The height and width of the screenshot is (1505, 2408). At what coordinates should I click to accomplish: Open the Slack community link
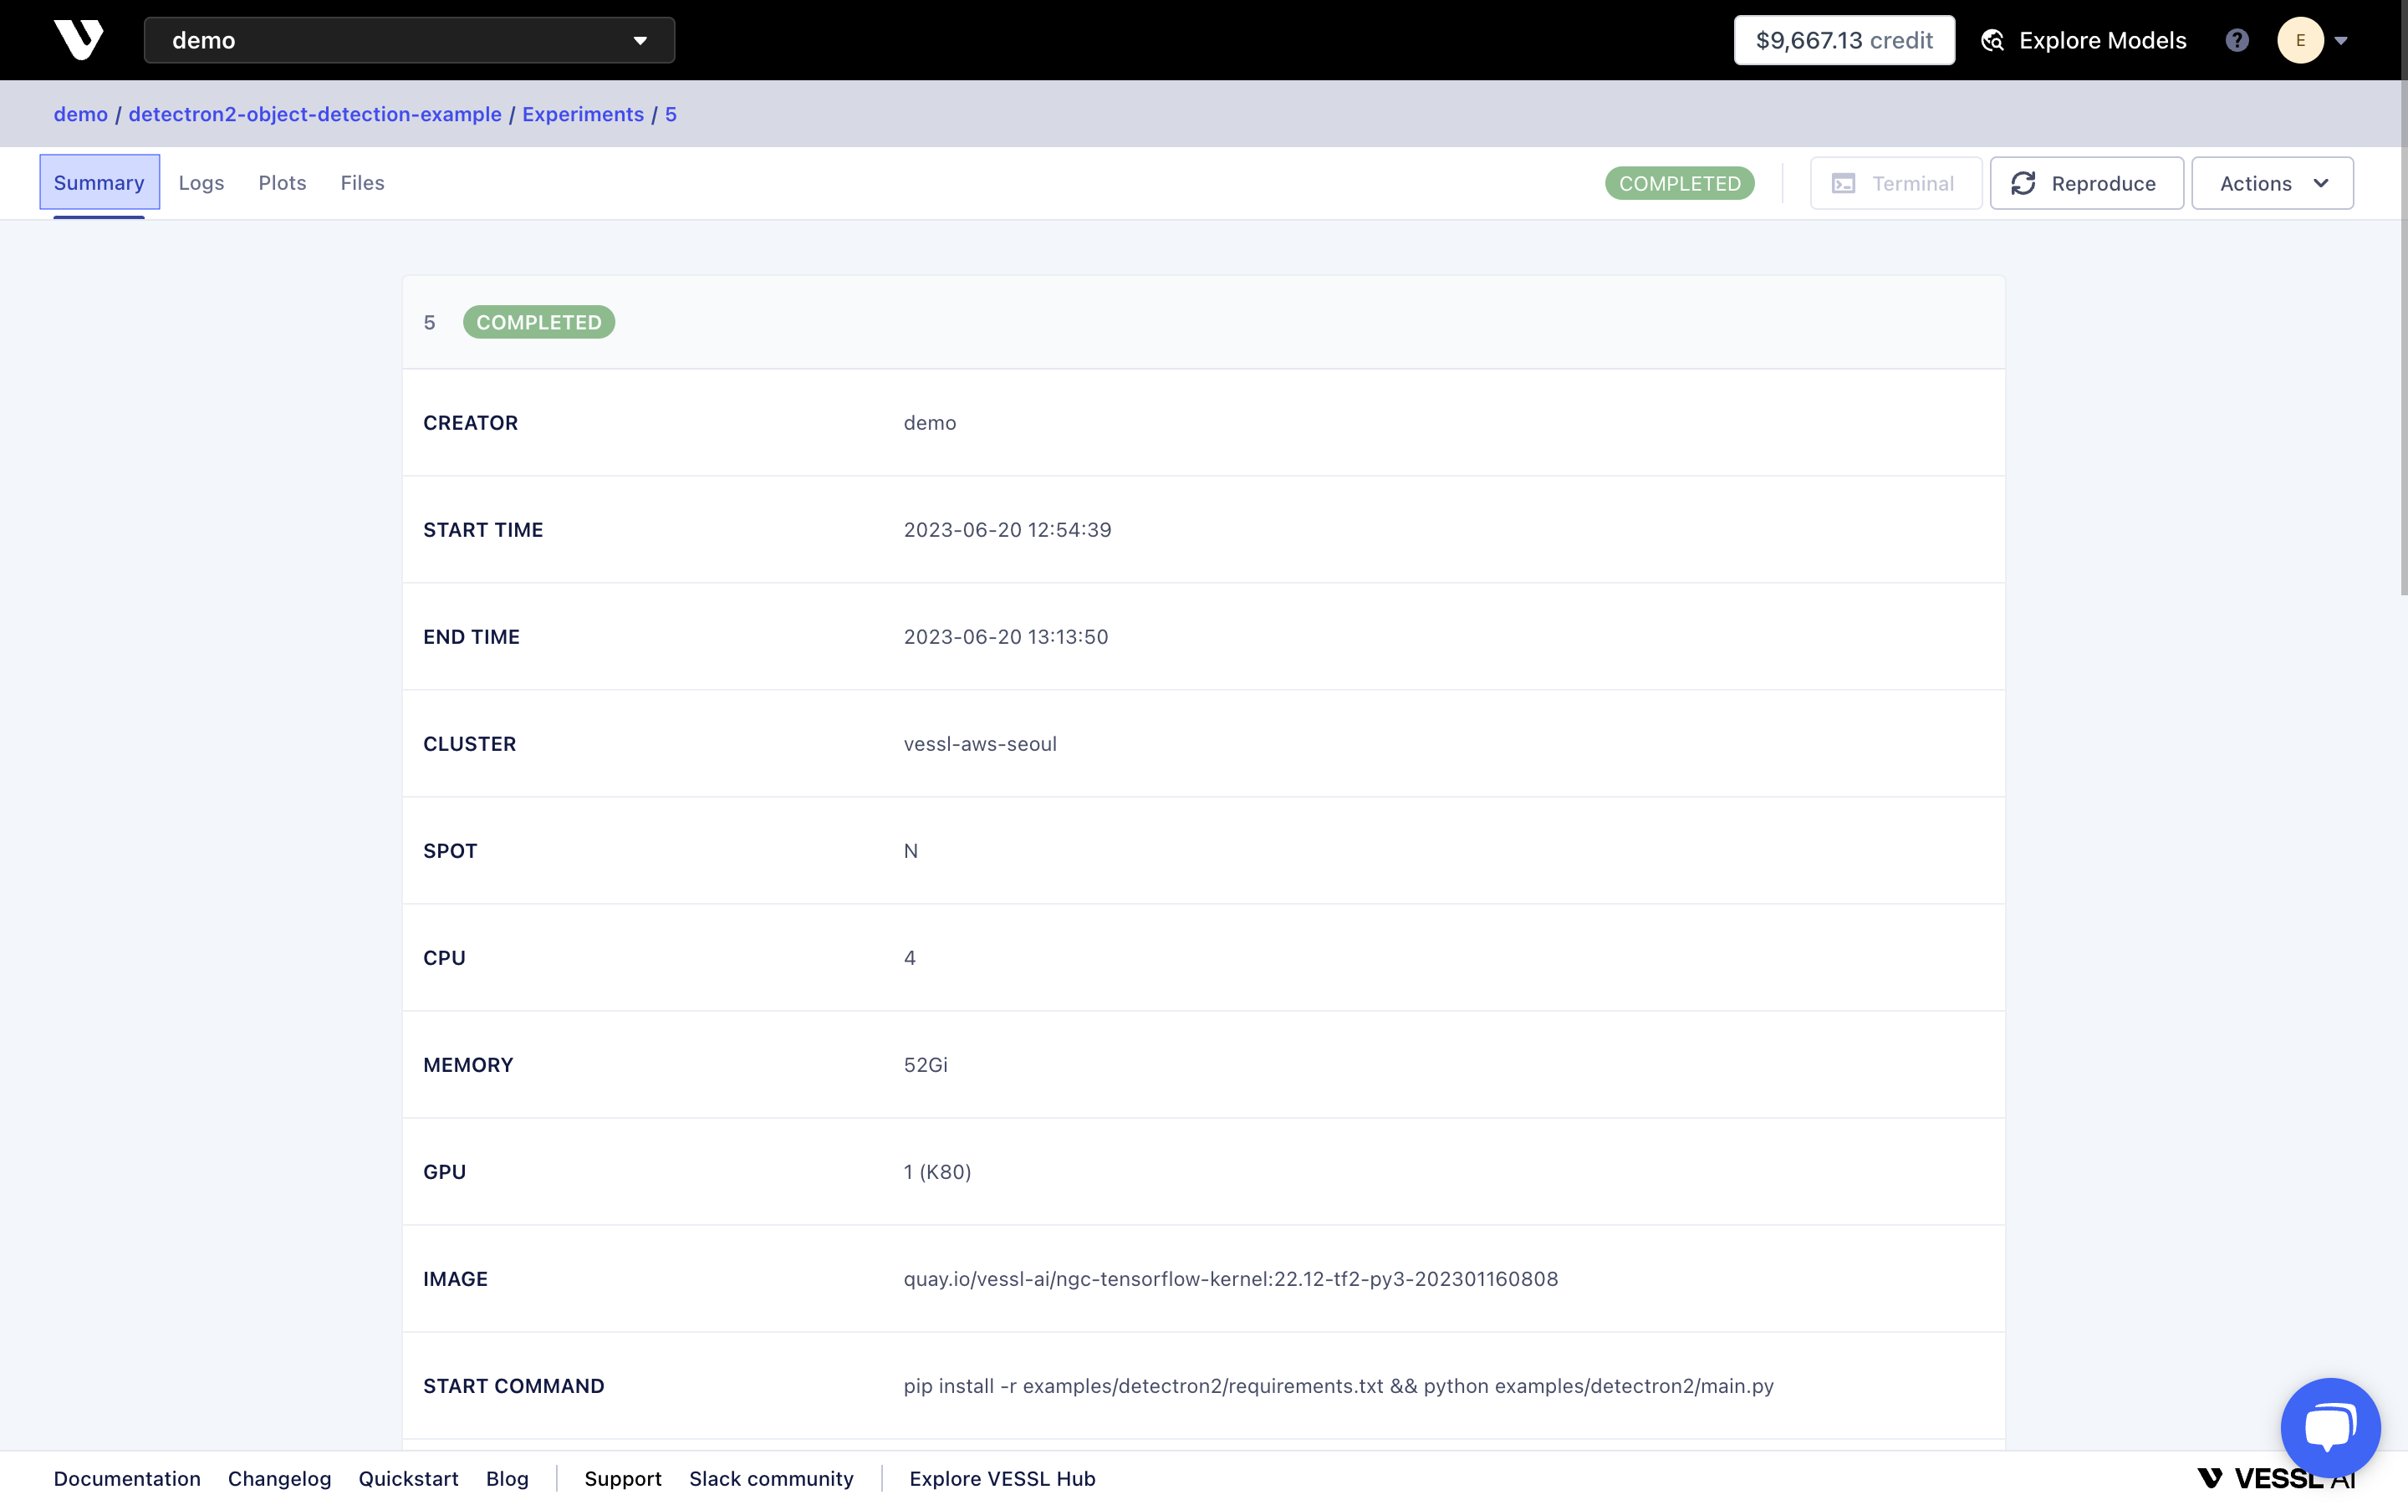(x=771, y=1479)
